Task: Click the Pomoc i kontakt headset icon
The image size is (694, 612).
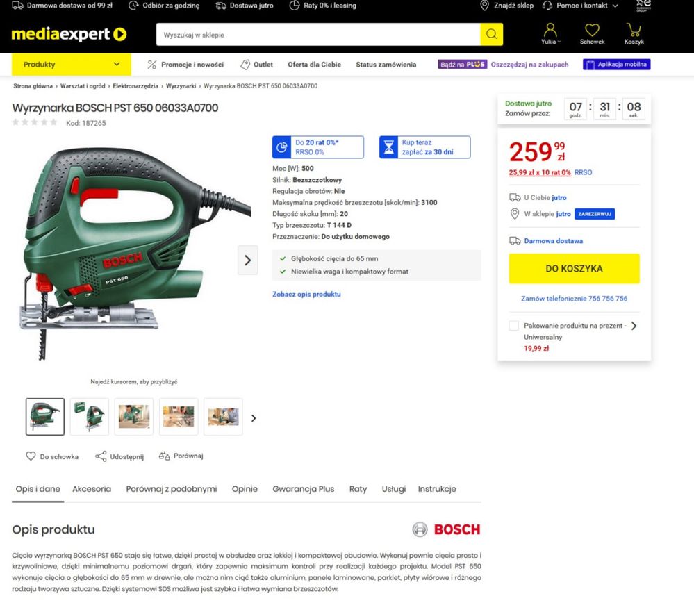Action: coord(547,6)
